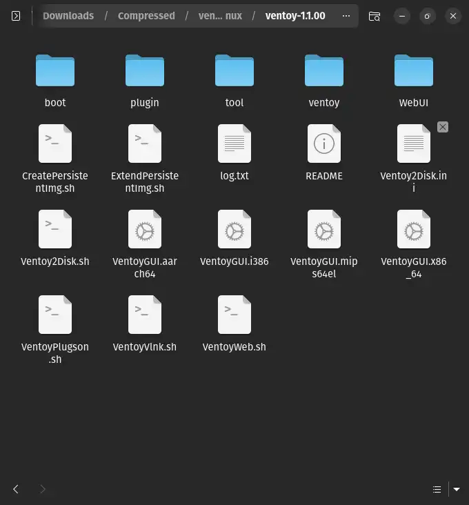This screenshot has height=505, width=469.
Task: Go forward with the right arrow
Action: 43,489
